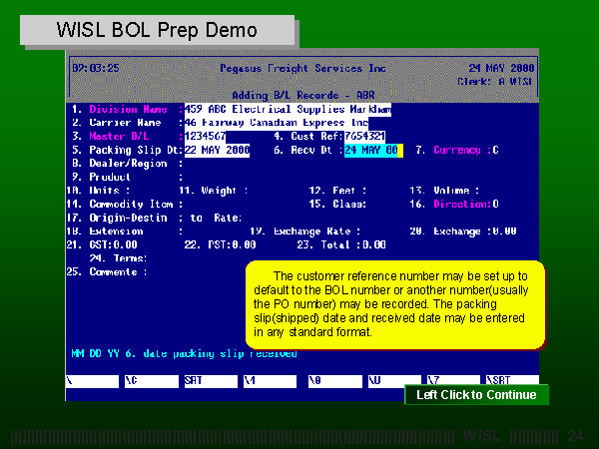Select the Packing Slip Dt field
The width and height of the screenshot is (599, 449).
pyautogui.click(x=217, y=150)
